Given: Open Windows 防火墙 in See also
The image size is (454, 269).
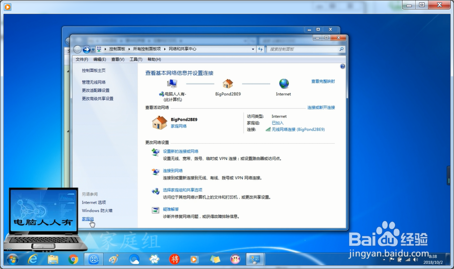Looking at the screenshot, I should pyautogui.click(x=97, y=210).
